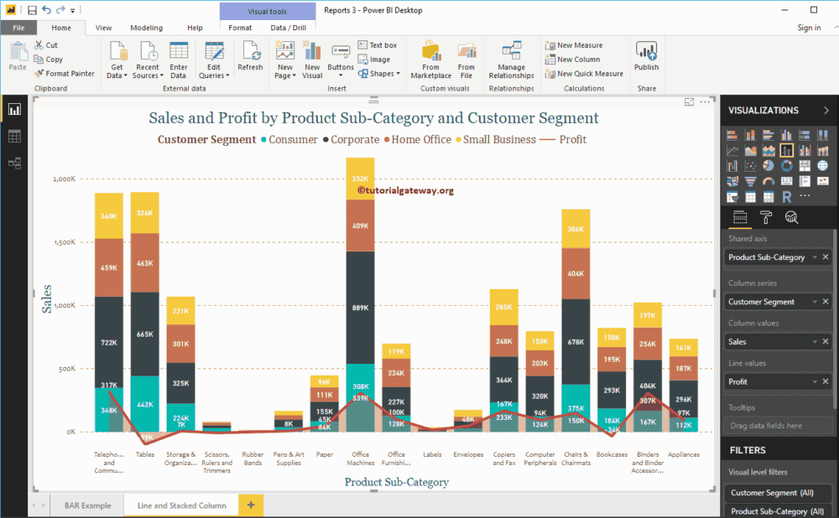Select the R script visual icon

[x=786, y=196]
